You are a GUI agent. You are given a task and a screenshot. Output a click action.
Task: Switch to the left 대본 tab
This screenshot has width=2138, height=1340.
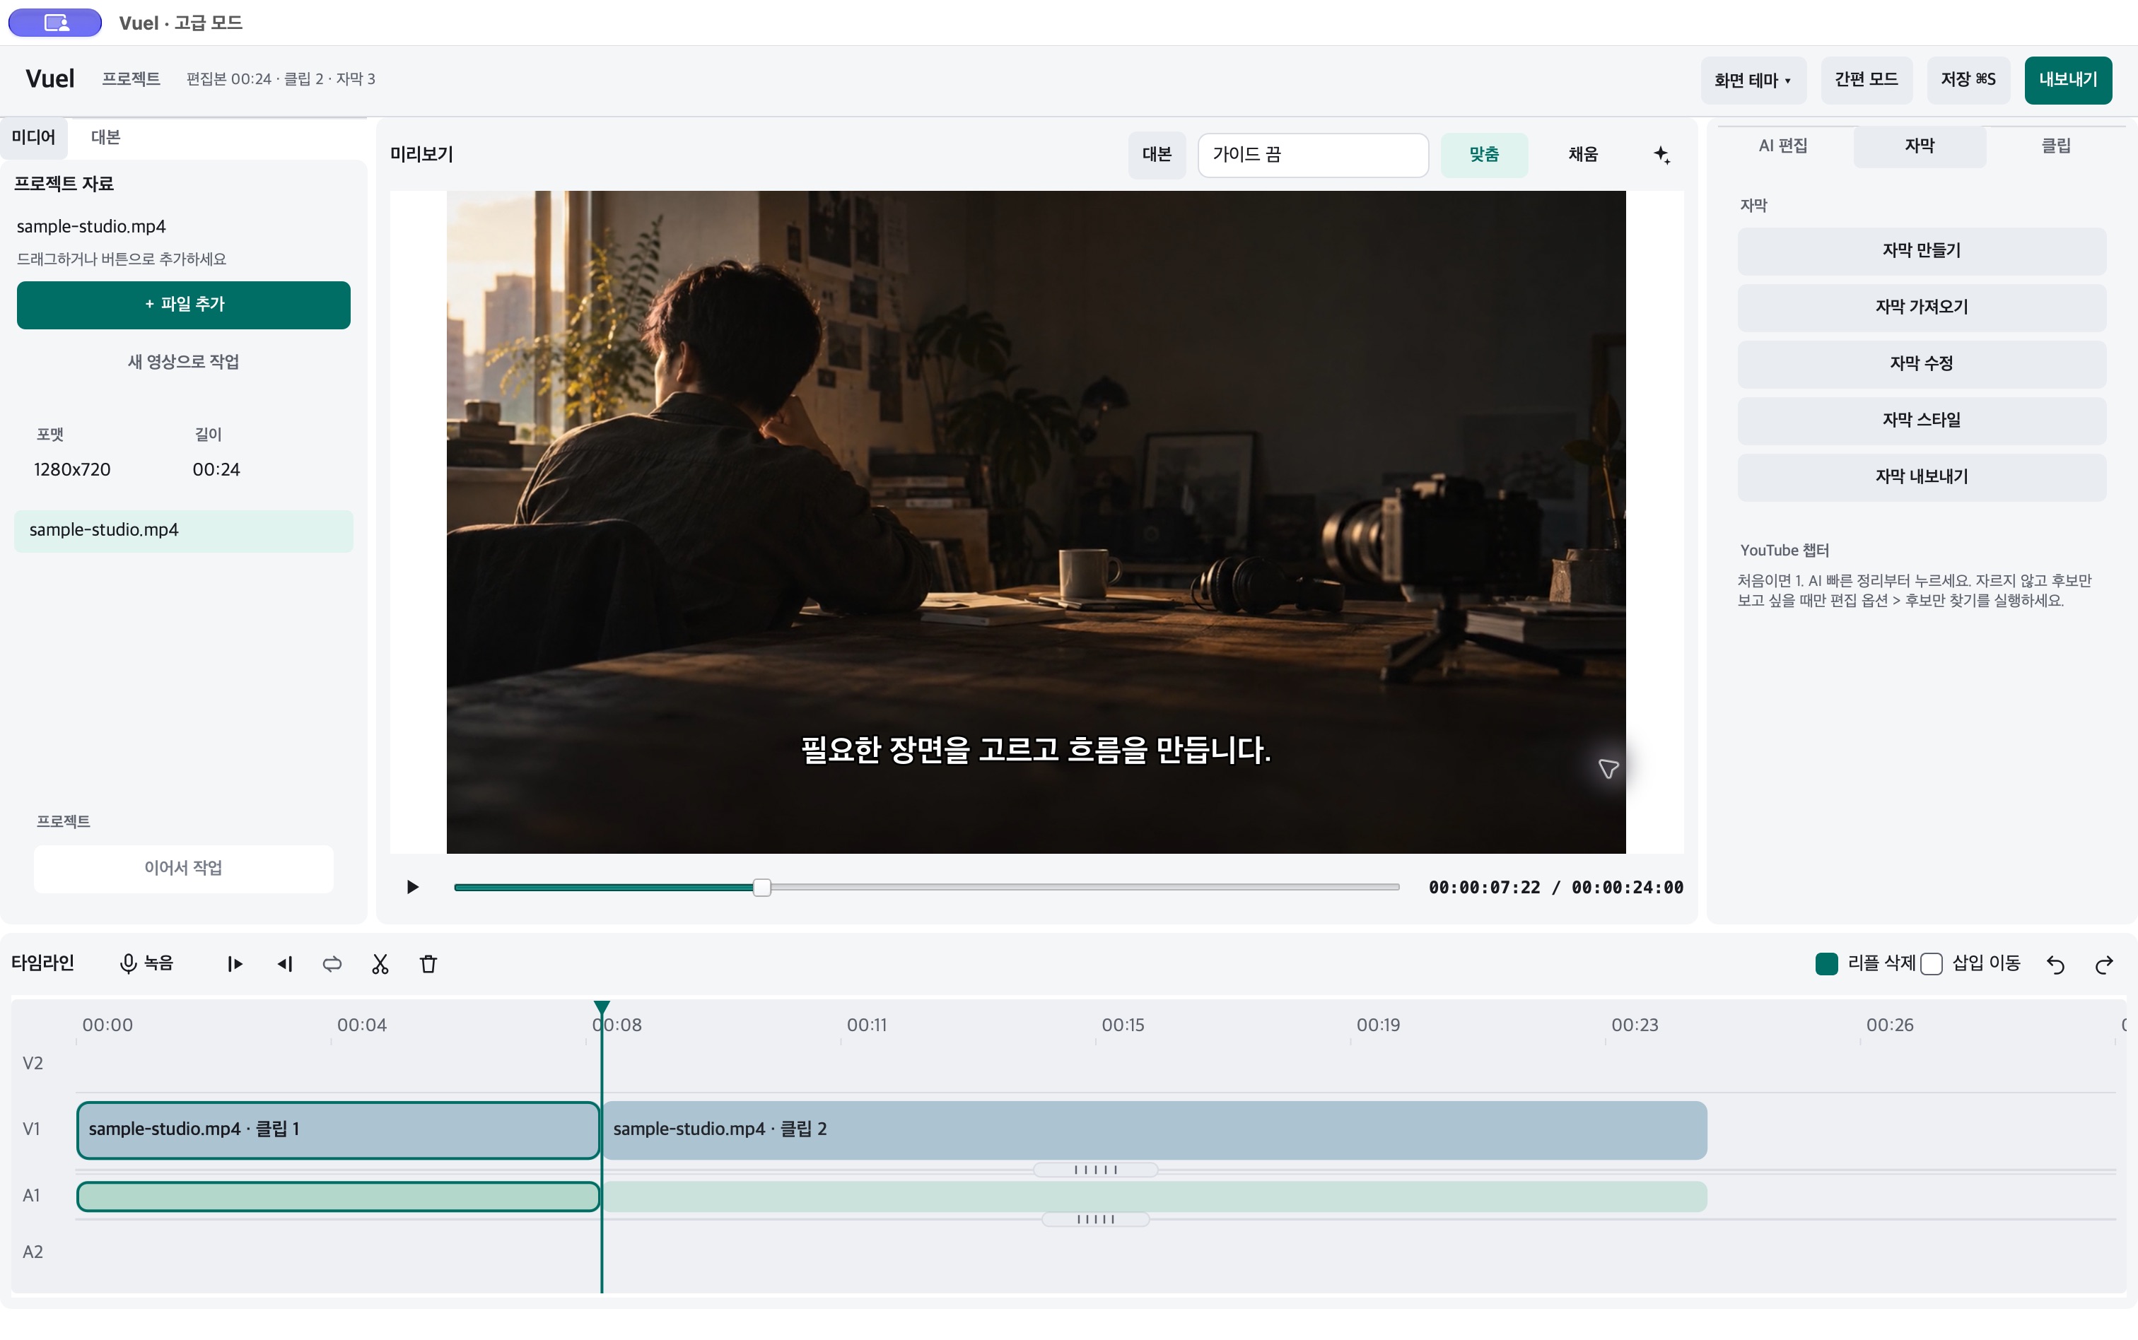tap(105, 137)
